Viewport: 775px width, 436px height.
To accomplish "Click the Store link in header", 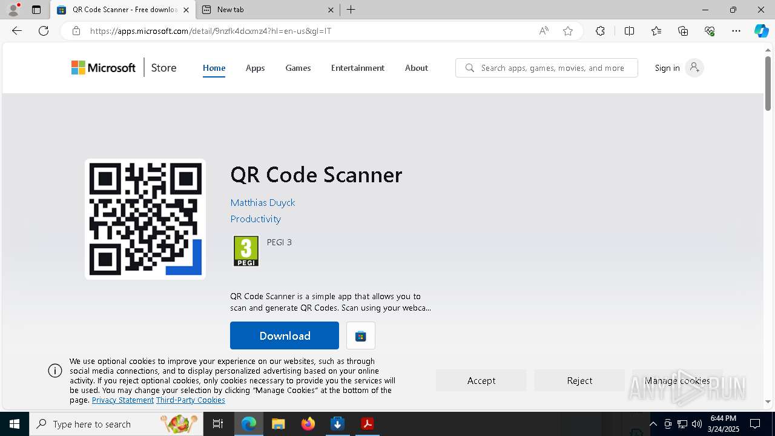I will click(163, 68).
